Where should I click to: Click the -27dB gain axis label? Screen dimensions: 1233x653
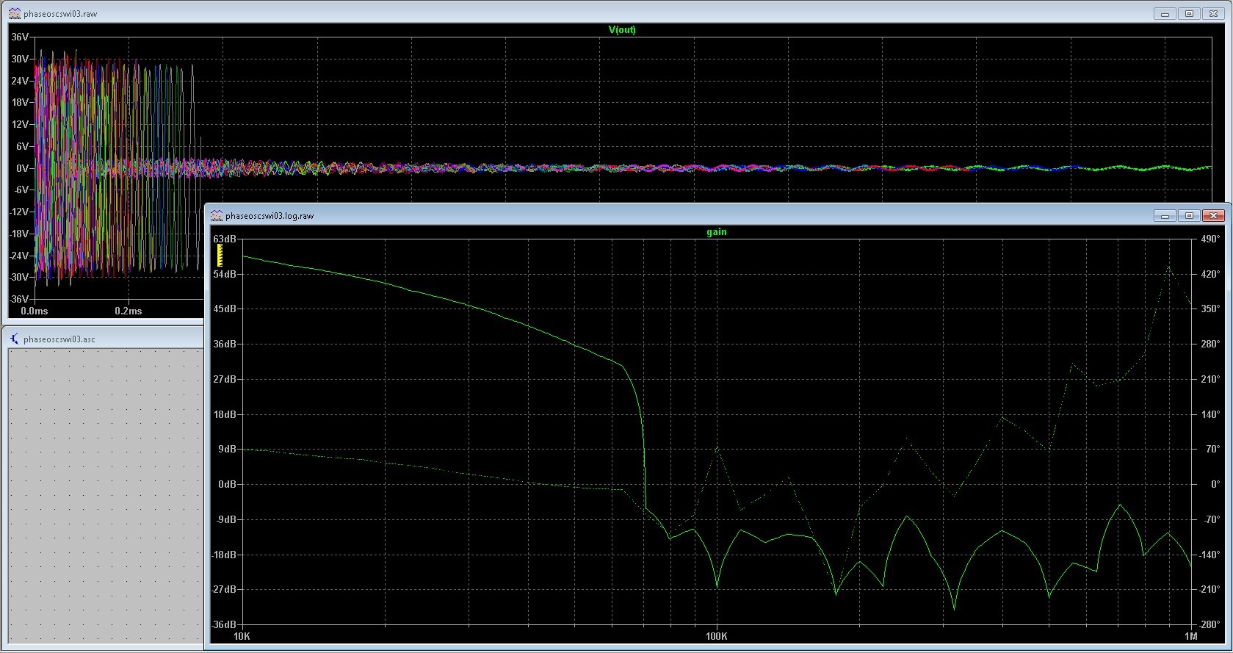coord(223,589)
